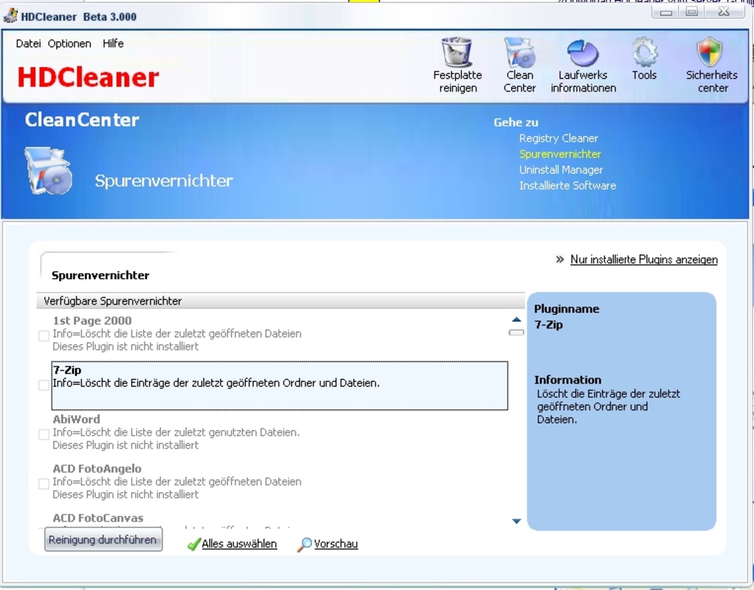Close the HDCleaner window
This screenshot has width=754, height=590.
click(x=724, y=12)
